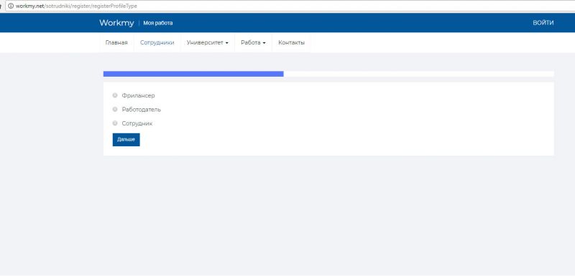Open the Контакты page
This screenshot has width=575, height=276.
tap(292, 43)
